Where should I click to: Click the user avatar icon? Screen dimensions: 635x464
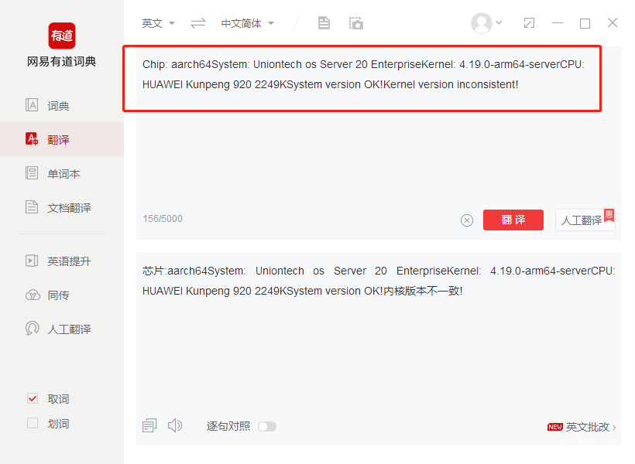[x=482, y=23]
